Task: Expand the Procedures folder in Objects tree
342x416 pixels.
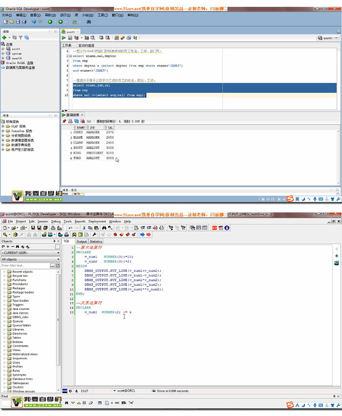Action: click(4, 284)
